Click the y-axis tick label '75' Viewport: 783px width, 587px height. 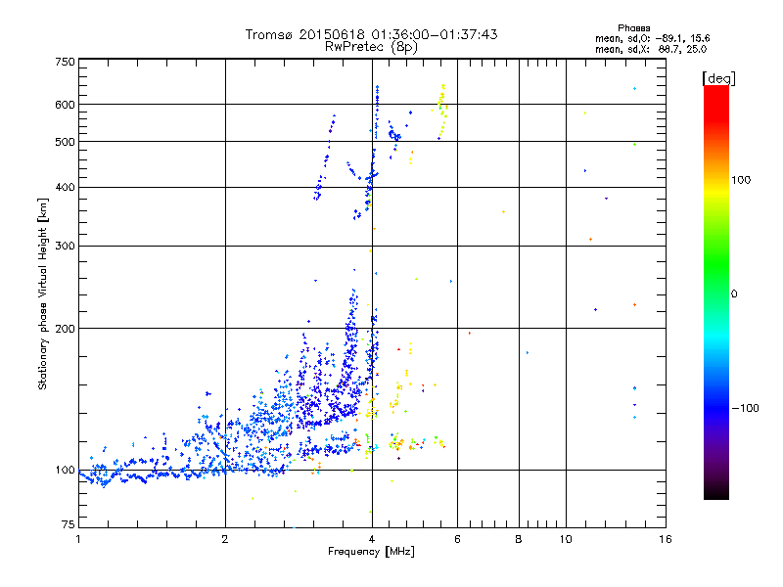coord(69,524)
